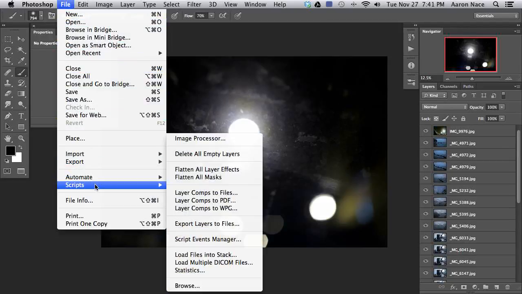Image resolution: width=522 pixels, height=294 pixels.
Task: Open the Opacity slider dropdown arrow
Action: tap(502, 107)
